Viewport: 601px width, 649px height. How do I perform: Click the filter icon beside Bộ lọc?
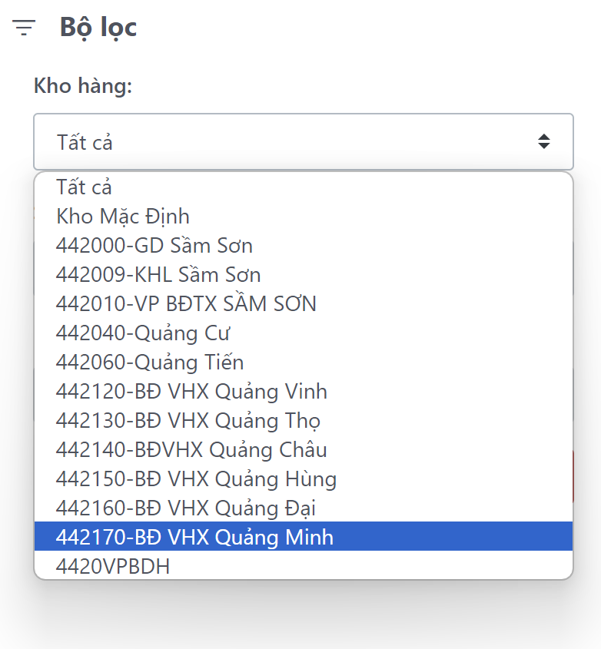24,28
